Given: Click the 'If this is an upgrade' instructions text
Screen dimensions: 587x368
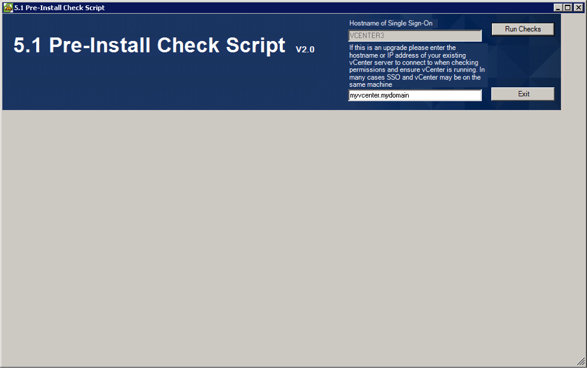Looking at the screenshot, I should click(x=417, y=66).
